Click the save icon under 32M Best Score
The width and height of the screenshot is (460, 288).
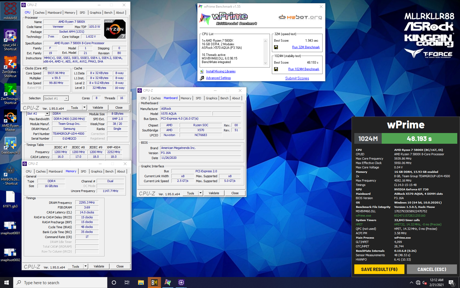click(x=276, y=47)
